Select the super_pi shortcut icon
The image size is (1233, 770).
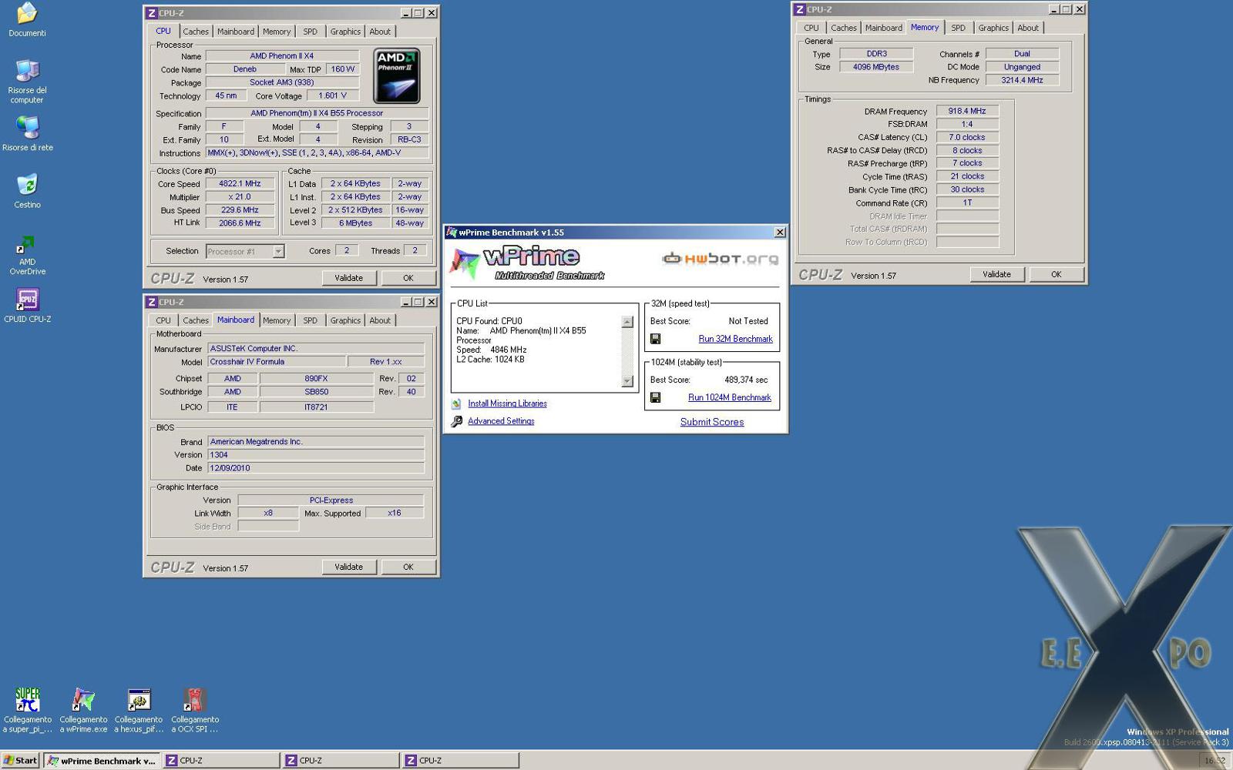coord(27,700)
